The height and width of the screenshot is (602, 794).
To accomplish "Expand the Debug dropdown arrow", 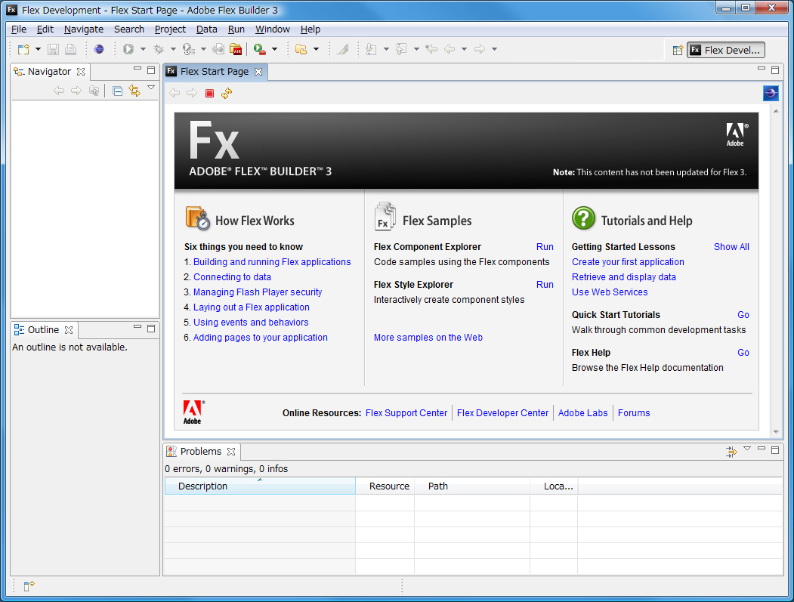I will (173, 49).
